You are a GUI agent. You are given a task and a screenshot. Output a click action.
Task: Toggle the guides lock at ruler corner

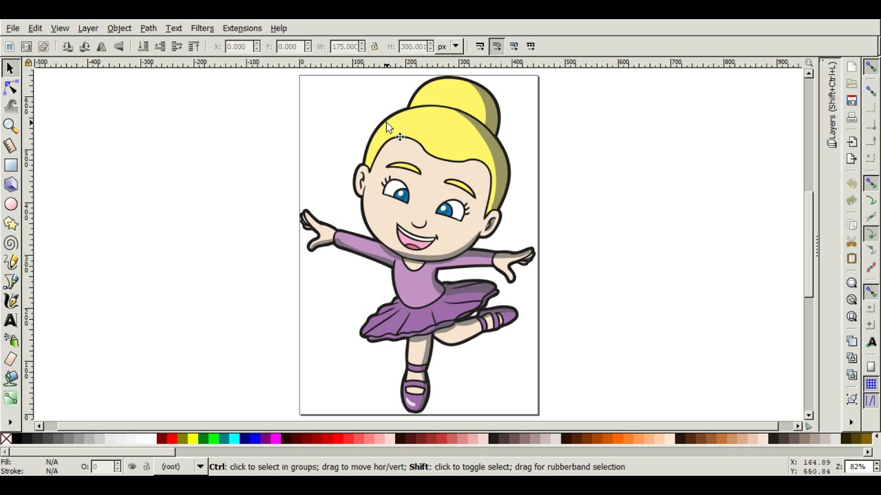coord(28,63)
